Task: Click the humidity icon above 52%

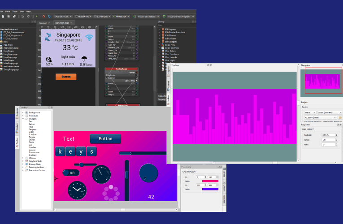Action: [48, 60]
